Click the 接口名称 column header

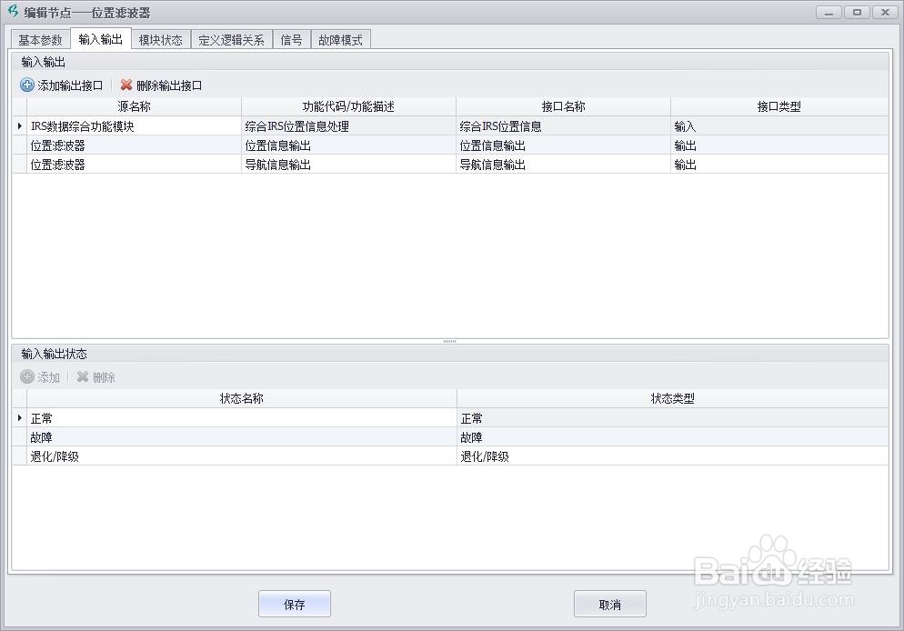563,106
